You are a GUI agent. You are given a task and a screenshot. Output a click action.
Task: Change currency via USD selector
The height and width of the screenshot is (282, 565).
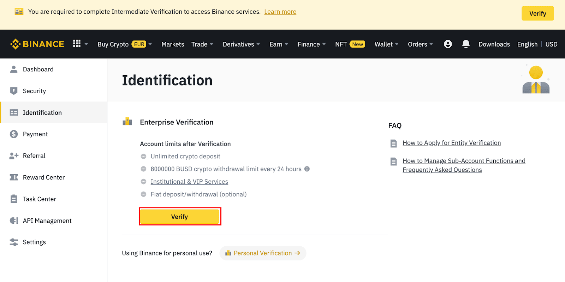click(x=551, y=44)
